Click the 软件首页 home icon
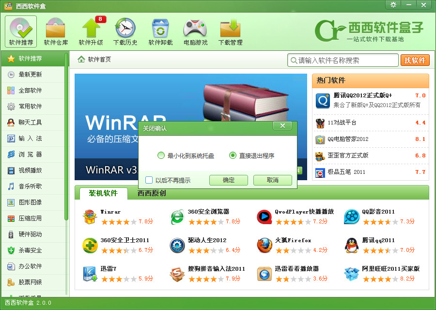436x310 pixels. point(81,59)
